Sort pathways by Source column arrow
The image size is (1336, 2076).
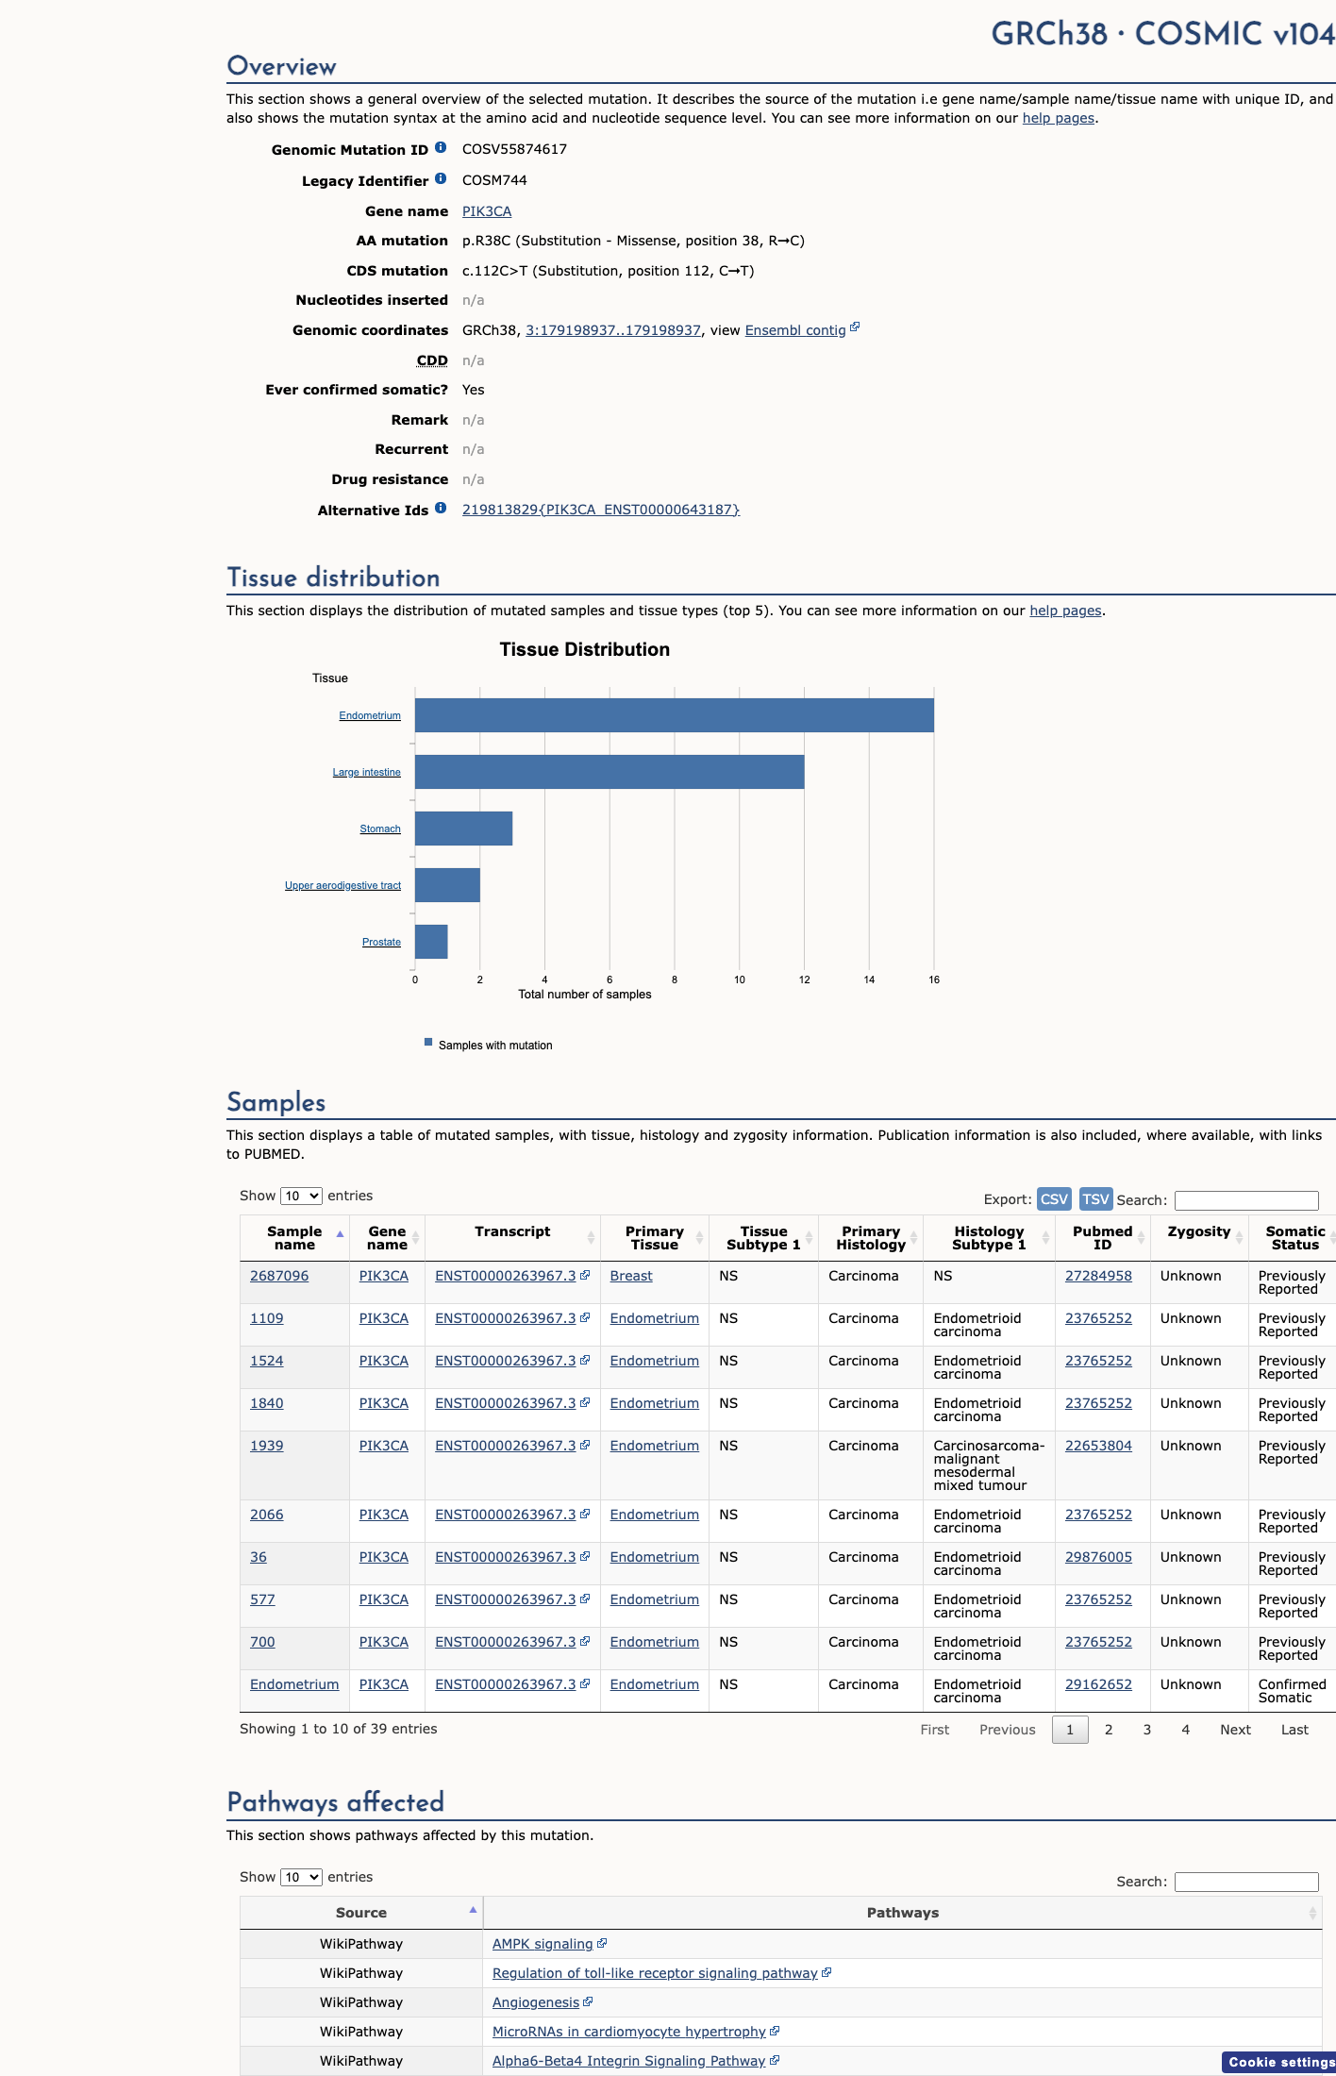point(473,1910)
